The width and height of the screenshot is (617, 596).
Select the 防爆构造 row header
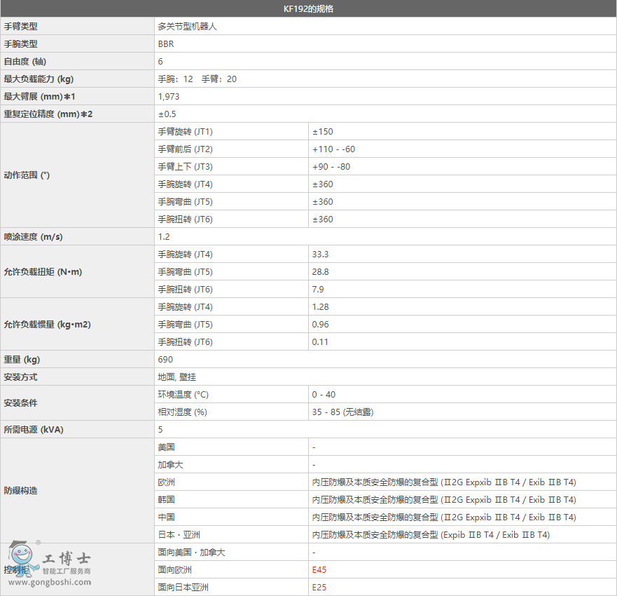[22, 491]
